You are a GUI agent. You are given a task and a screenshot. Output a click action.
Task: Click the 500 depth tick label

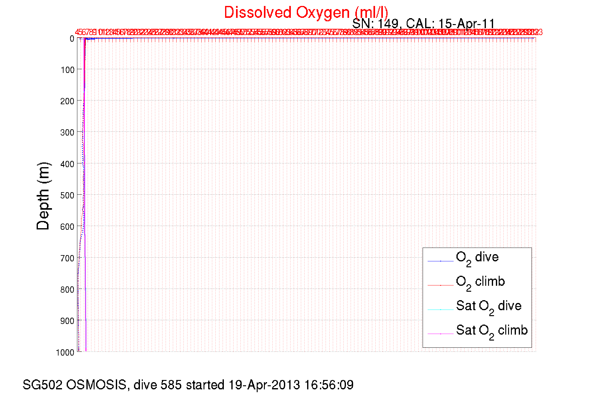[x=67, y=195]
